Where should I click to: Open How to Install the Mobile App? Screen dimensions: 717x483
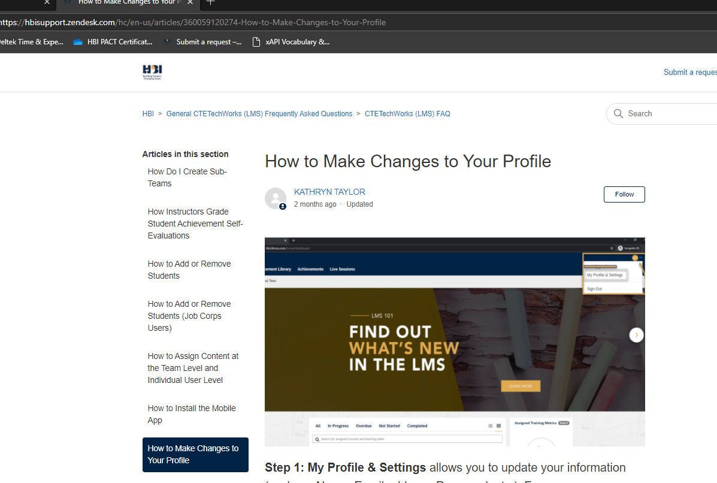pos(192,414)
